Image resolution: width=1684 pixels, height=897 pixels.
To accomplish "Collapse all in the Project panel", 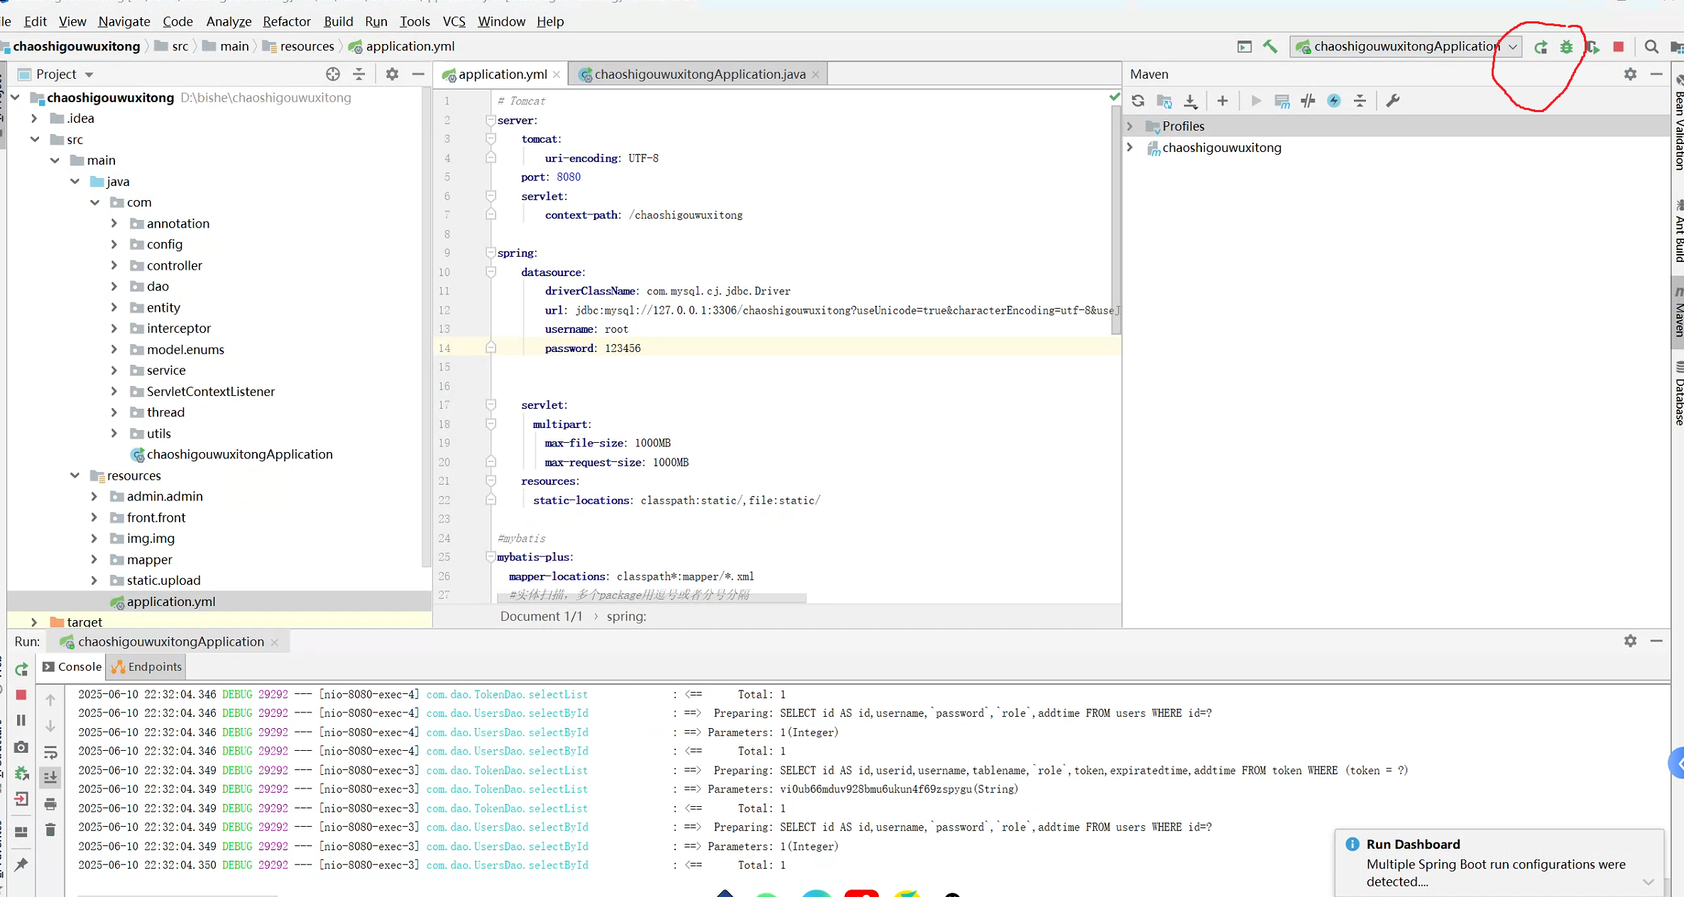I will coord(359,74).
